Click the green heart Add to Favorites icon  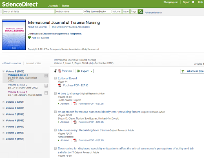(29, 38)
